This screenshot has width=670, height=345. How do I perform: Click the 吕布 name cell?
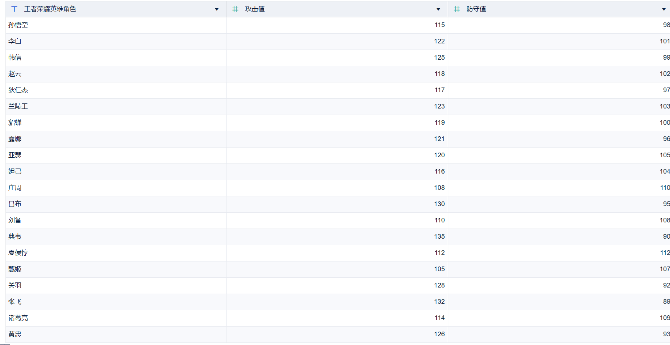click(x=116, y=204)
